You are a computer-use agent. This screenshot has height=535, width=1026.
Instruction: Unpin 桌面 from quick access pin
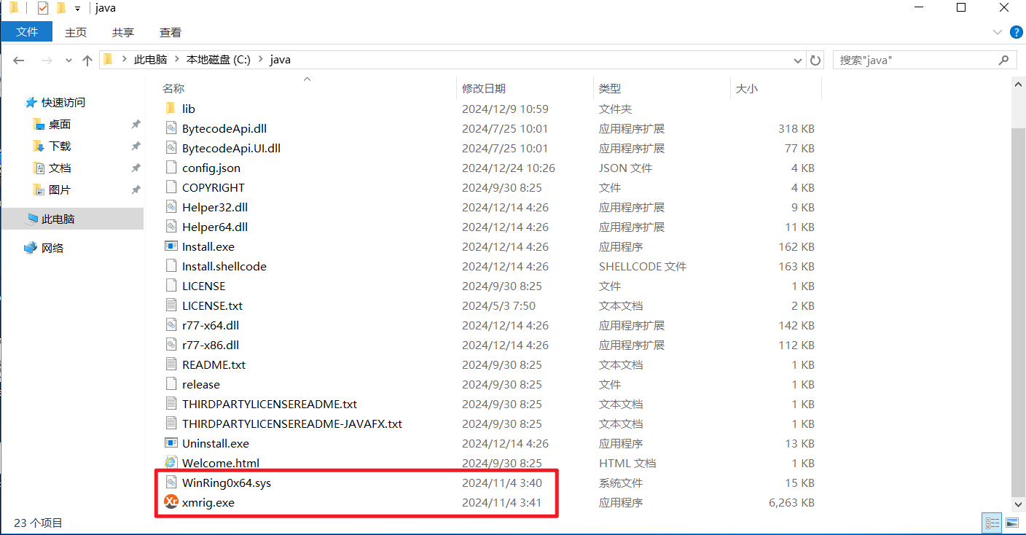point(136,125)
